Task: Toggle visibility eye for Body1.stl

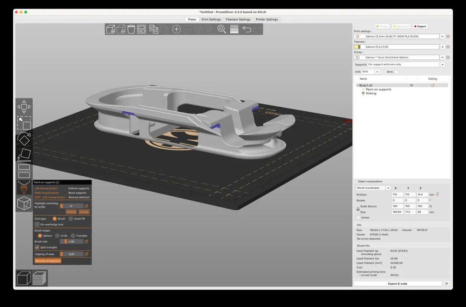Action: pyautogui.click(x=411, y=85)
